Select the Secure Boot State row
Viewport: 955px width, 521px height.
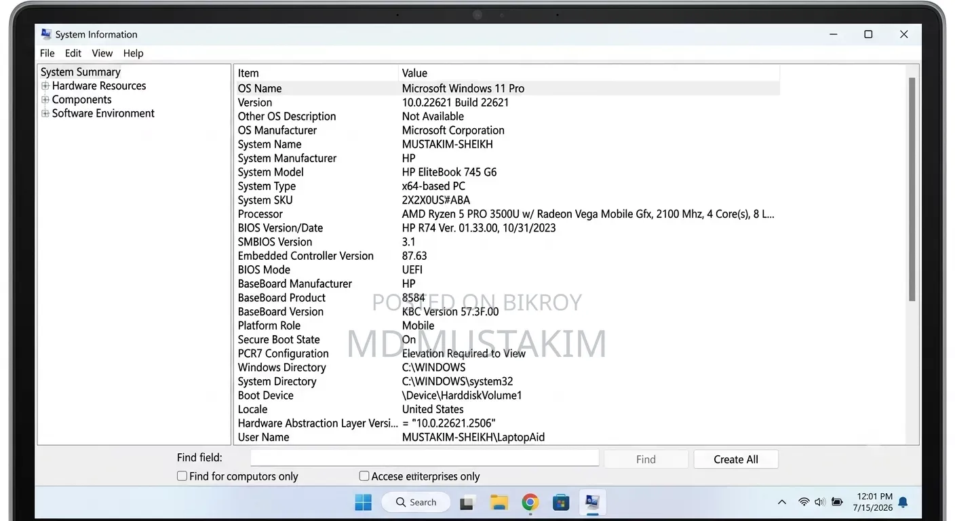click(507, 340)
